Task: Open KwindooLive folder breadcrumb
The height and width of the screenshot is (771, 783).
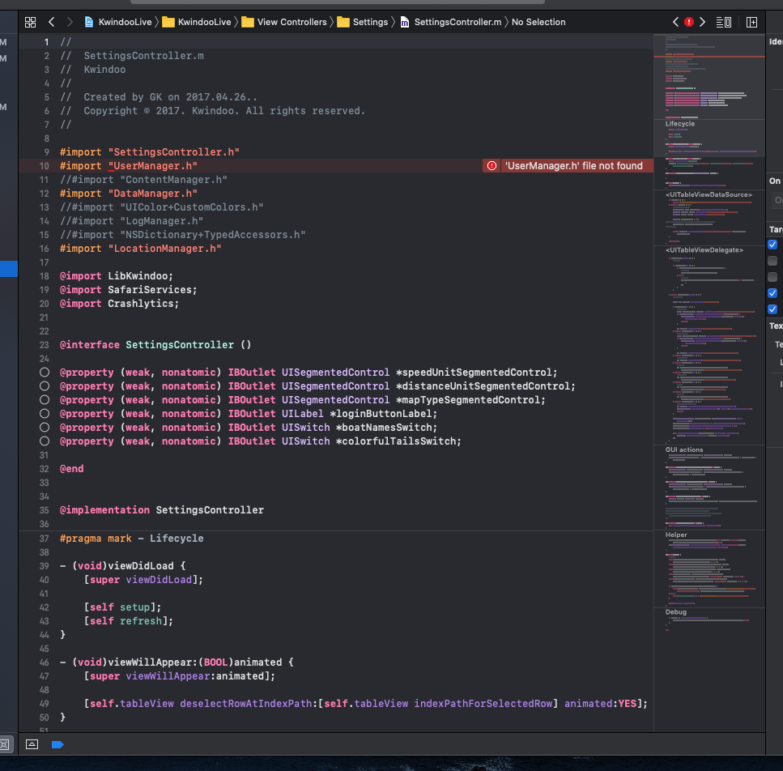Action: tap(197, 22)
